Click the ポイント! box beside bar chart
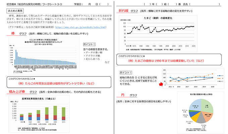The width and height of the screenshot is (228, 134). click(x=89, y=44)
